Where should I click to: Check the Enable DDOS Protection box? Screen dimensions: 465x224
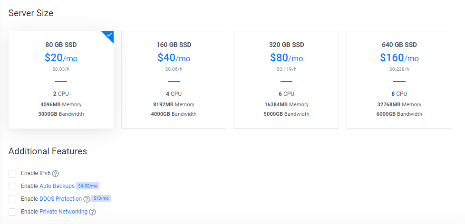click(12, 199)
